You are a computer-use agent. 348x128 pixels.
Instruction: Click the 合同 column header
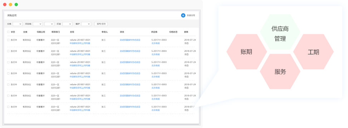[72, 32]
